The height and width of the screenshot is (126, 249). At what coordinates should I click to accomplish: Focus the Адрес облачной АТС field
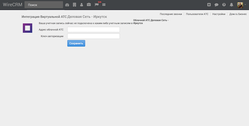click(x=93, y=30)
